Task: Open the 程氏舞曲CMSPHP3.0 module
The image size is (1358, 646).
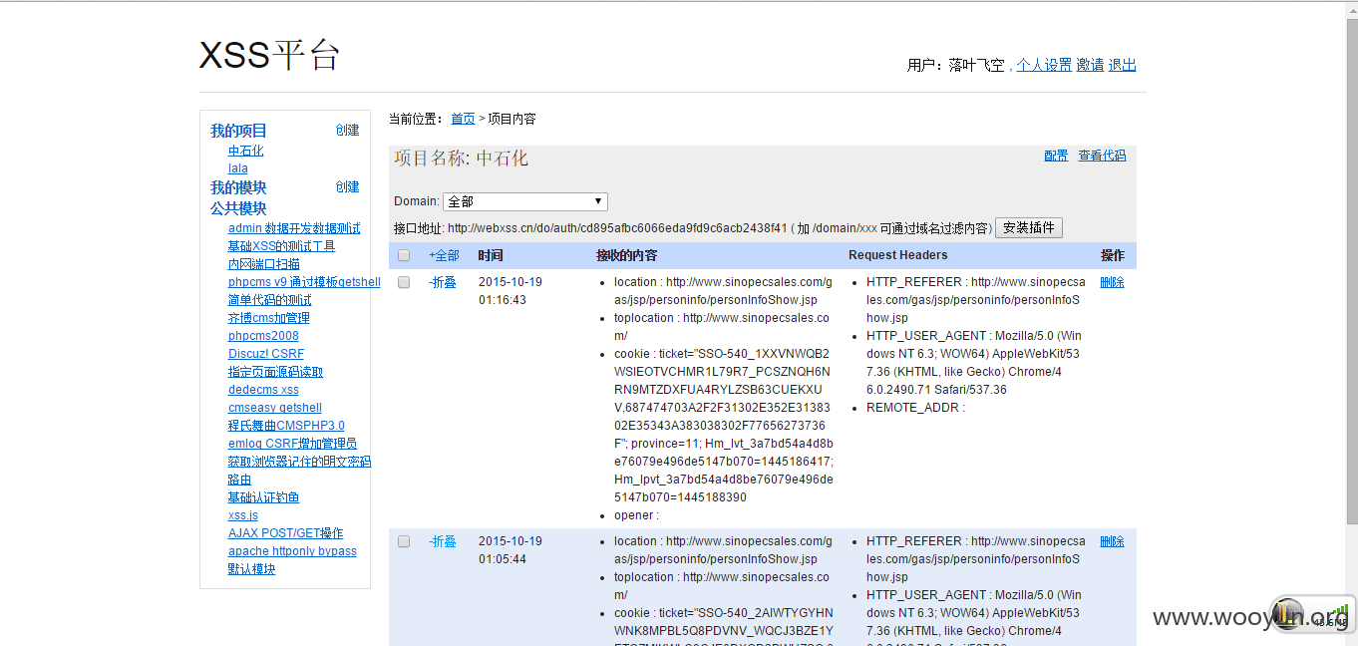Action: pyautogui.click(x=286, y=426)
